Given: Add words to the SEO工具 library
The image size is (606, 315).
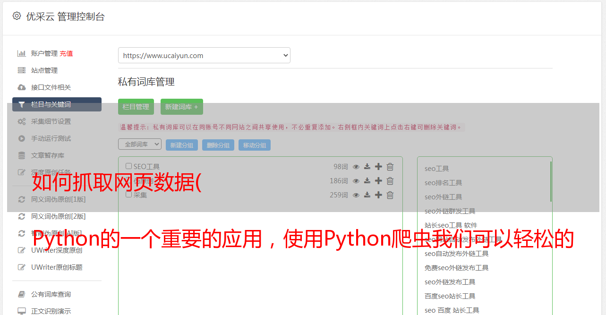Looking at the screenshot, I should point(378,167).
